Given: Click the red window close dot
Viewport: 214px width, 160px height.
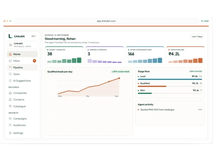Looking at the screenshot, I should click(4, 21).
